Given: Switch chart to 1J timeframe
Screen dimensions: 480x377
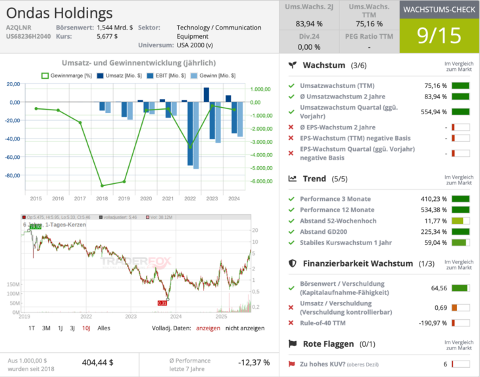Looking at the screenshot, I should 60,328.
